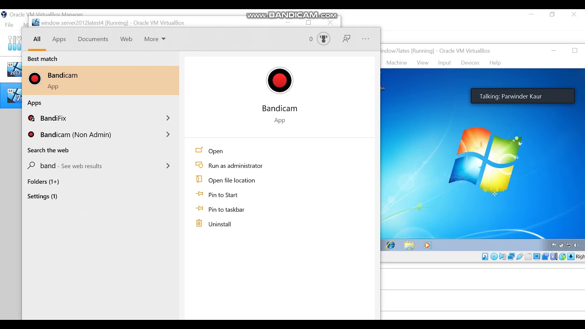
Task: Click Tools icon in VirtualBox Manager
Action: point(15,43)
